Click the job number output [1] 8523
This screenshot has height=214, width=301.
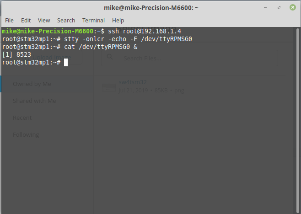16,55
